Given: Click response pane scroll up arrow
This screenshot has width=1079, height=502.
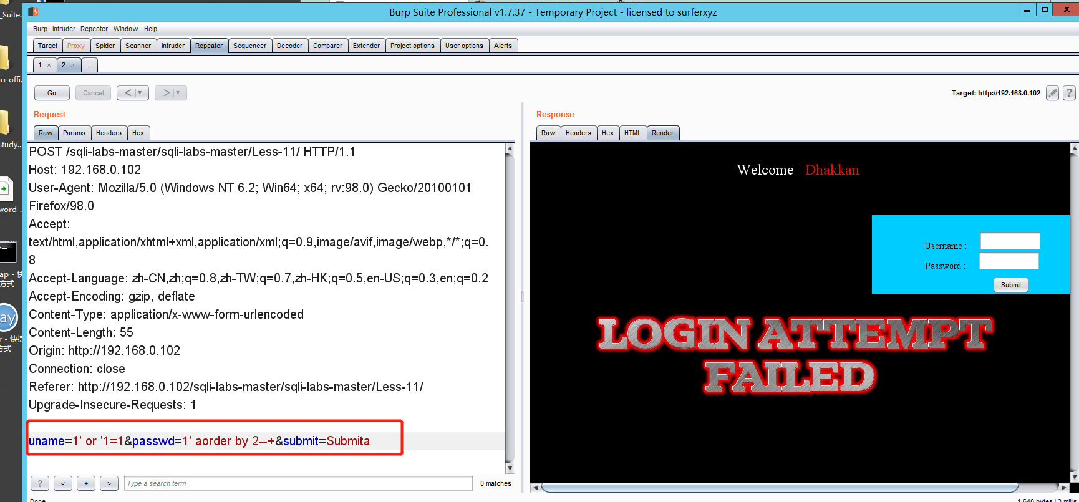Looking at the screenshot, I should (1074, 148).
